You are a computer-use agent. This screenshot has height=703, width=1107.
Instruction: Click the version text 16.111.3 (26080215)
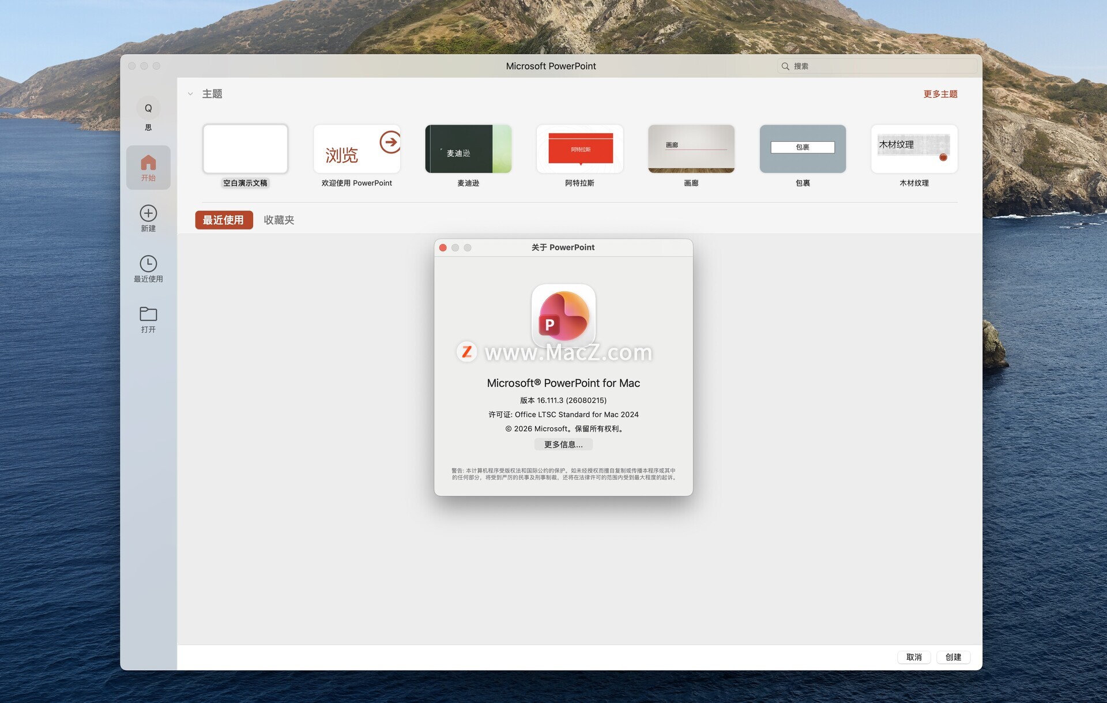(x=571, y=400)
